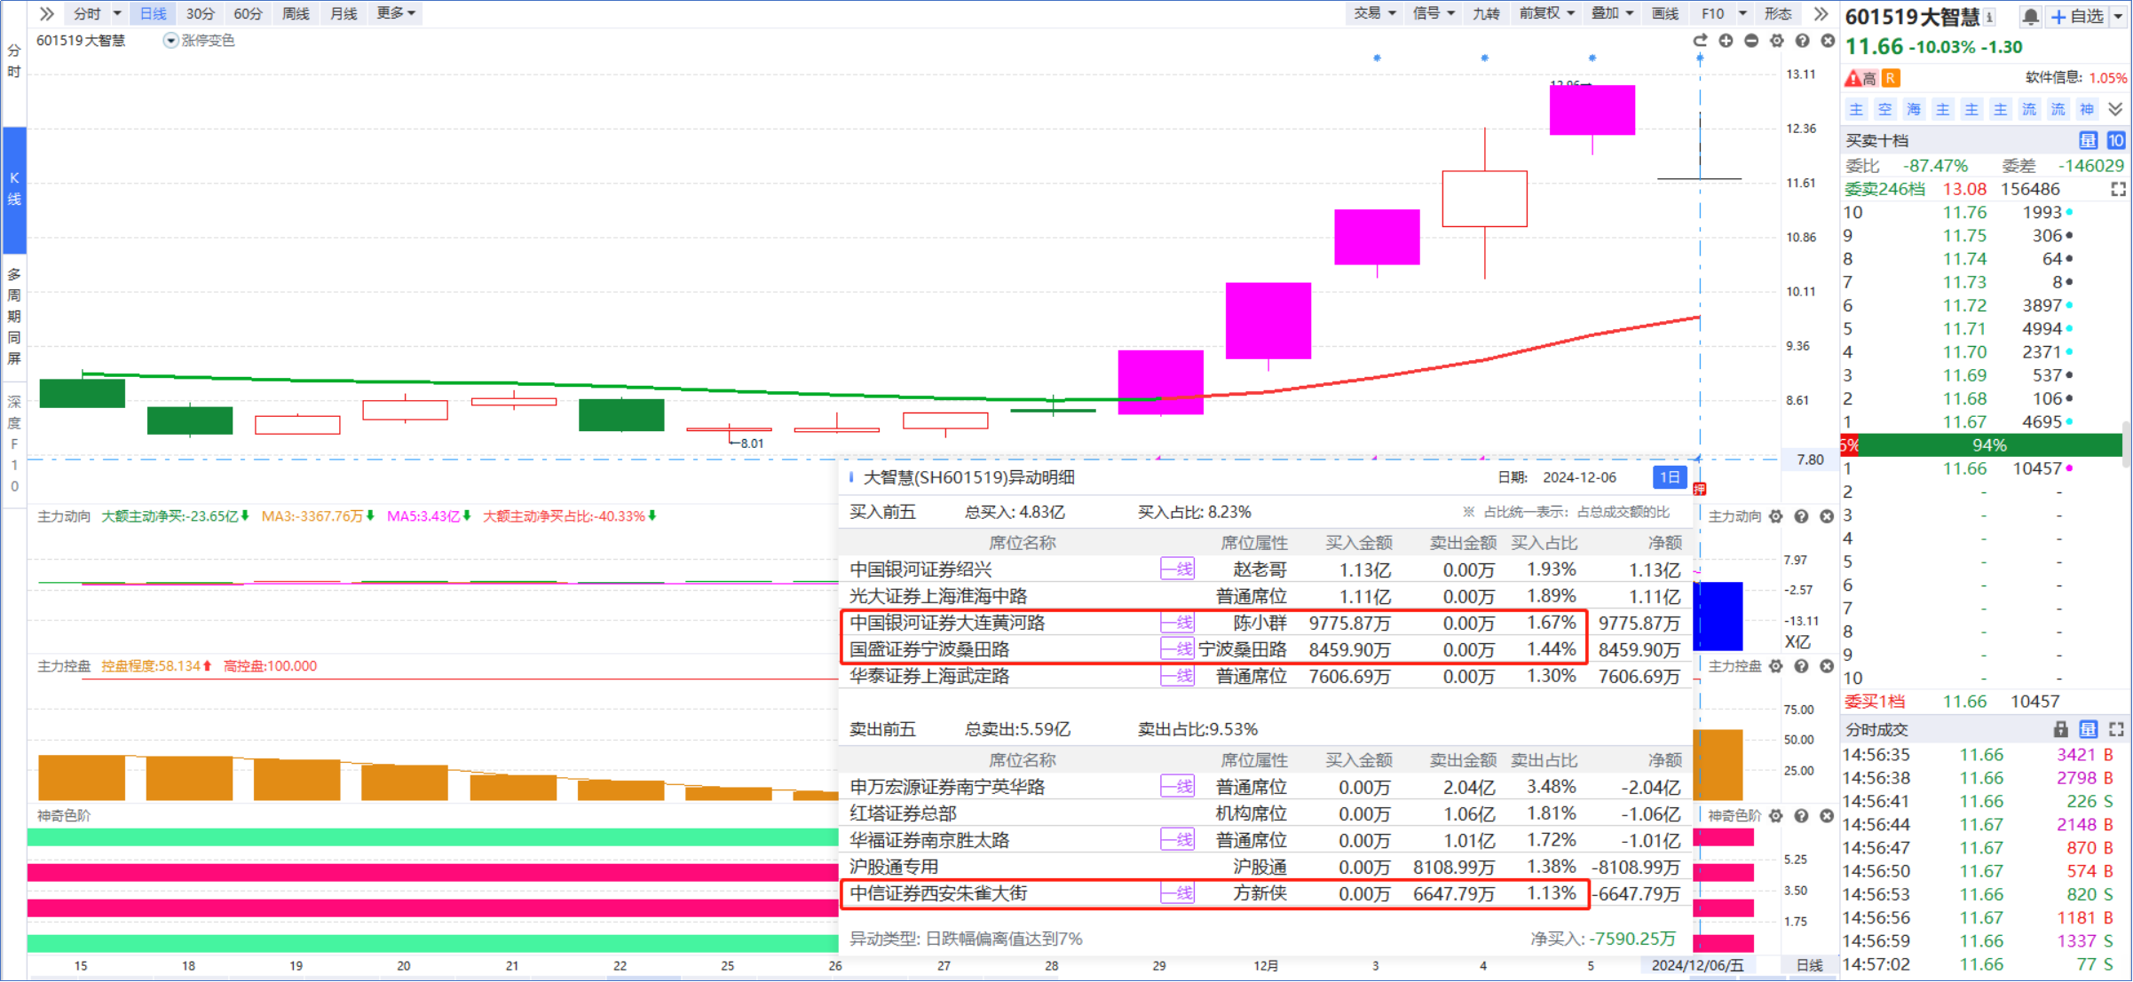Open main chart settings gear
This screenshot has height=982, width=2133.
click(x=1776, y=41)
